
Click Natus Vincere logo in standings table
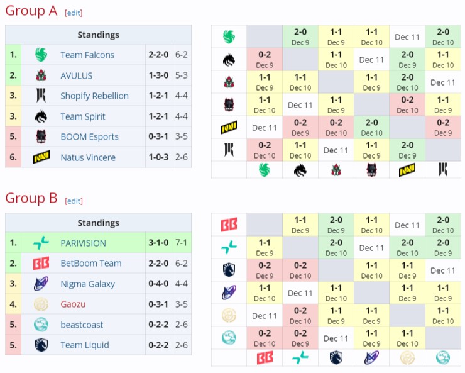tap(41, 157)
